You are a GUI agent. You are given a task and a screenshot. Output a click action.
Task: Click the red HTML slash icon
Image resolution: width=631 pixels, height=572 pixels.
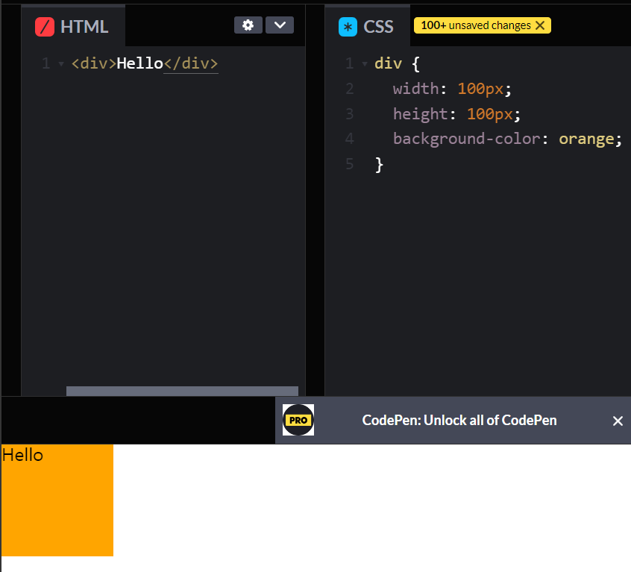click(x=45, y=27)
